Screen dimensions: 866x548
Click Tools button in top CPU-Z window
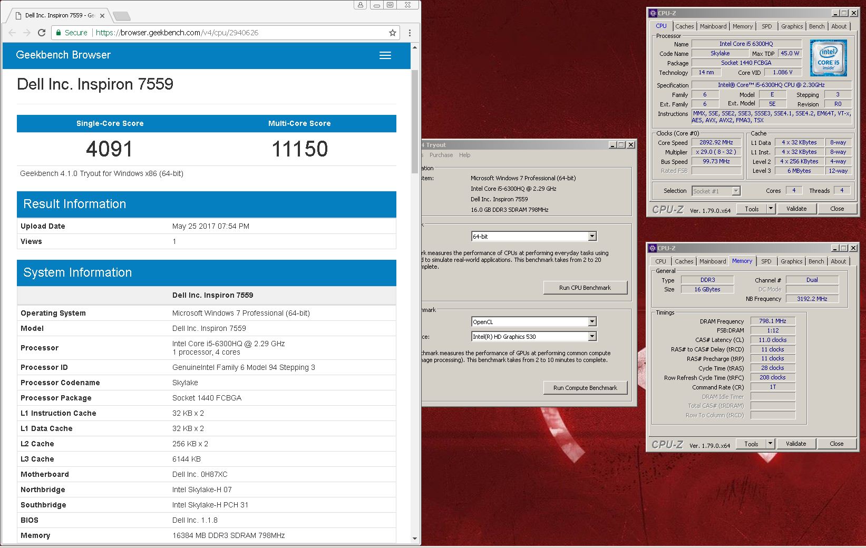pyautogui.click(x=752, y=209)
